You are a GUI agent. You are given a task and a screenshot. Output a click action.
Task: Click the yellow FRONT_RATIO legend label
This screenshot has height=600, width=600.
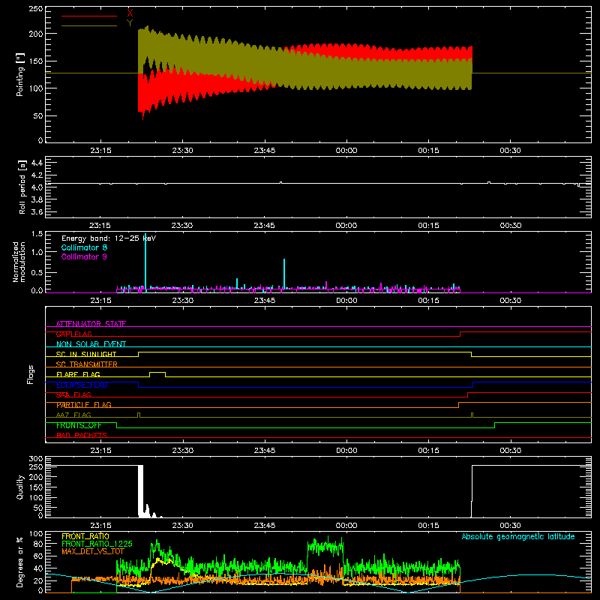pyautogui.click(x=85, y=536)
